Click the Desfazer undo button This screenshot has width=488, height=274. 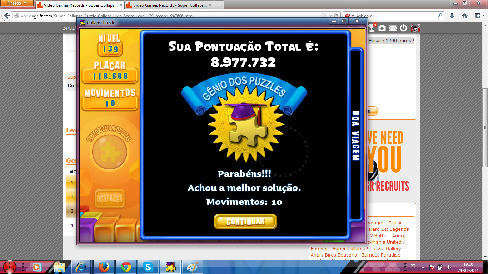coord(110,198)
